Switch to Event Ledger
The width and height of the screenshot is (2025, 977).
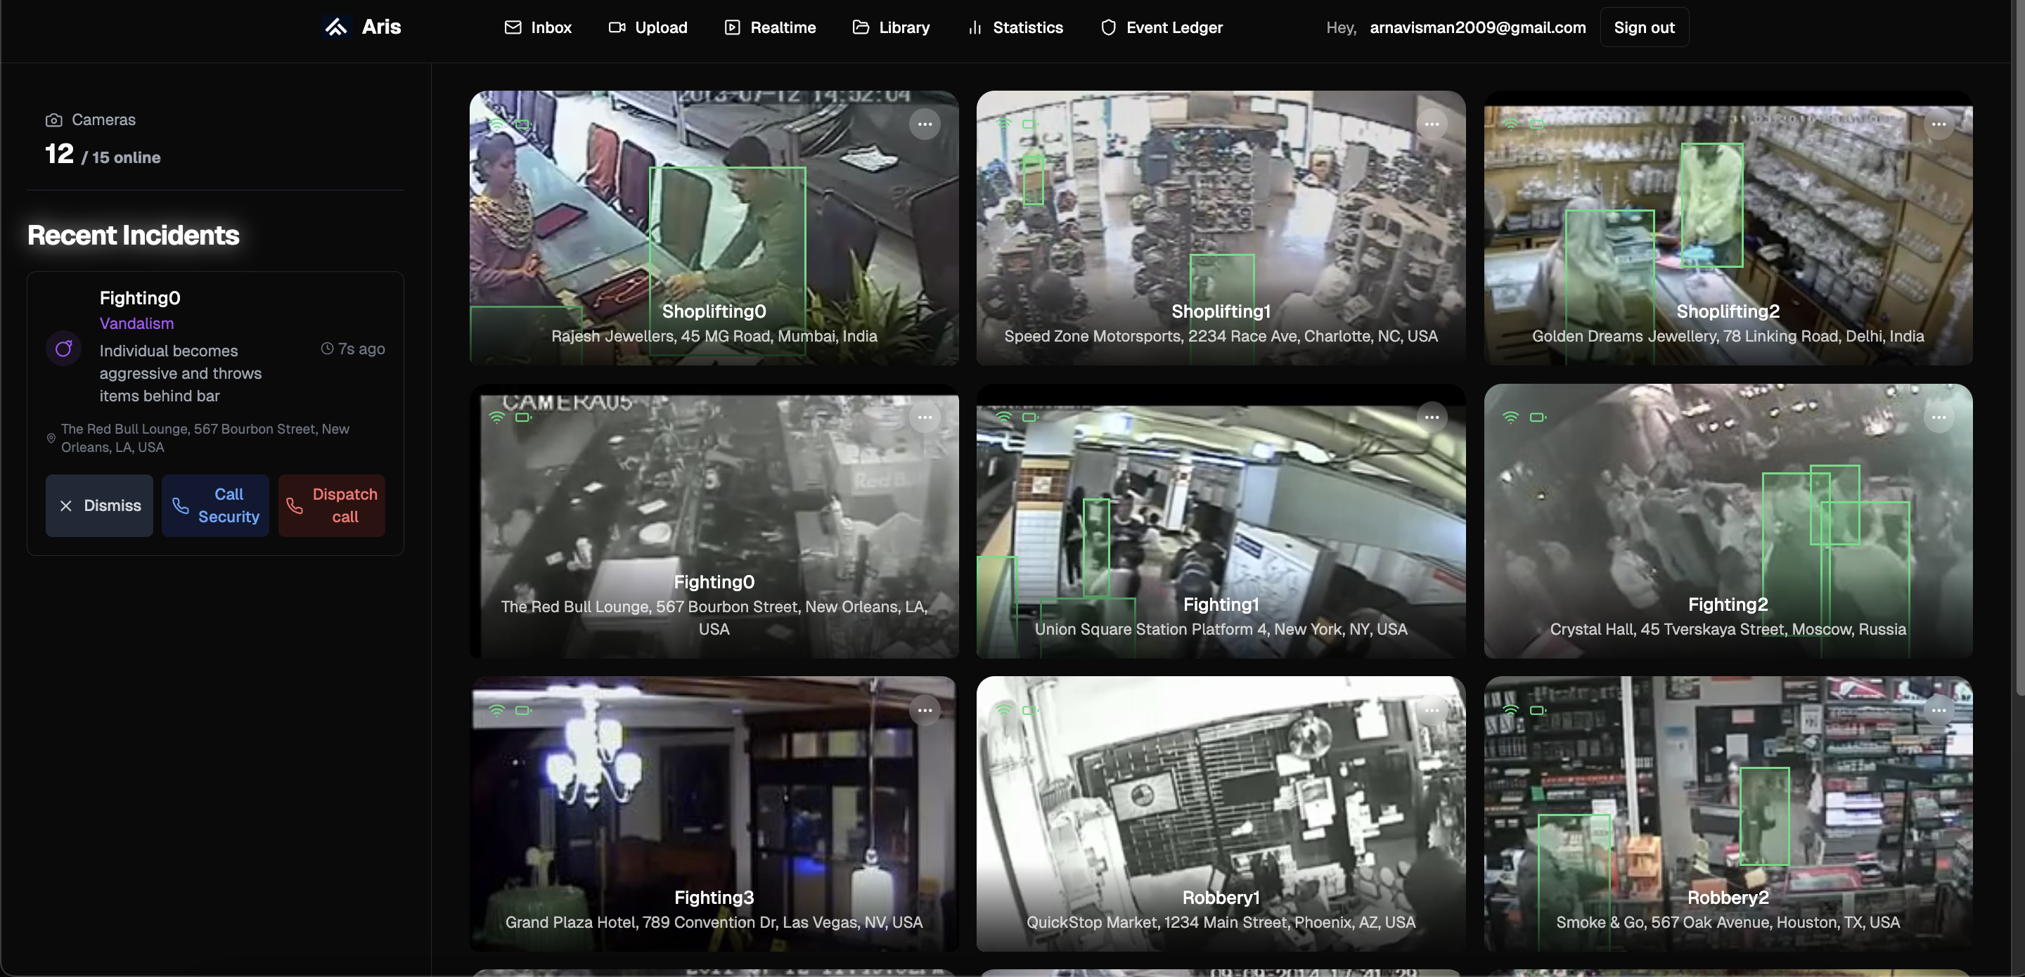tap(1161, 27)
